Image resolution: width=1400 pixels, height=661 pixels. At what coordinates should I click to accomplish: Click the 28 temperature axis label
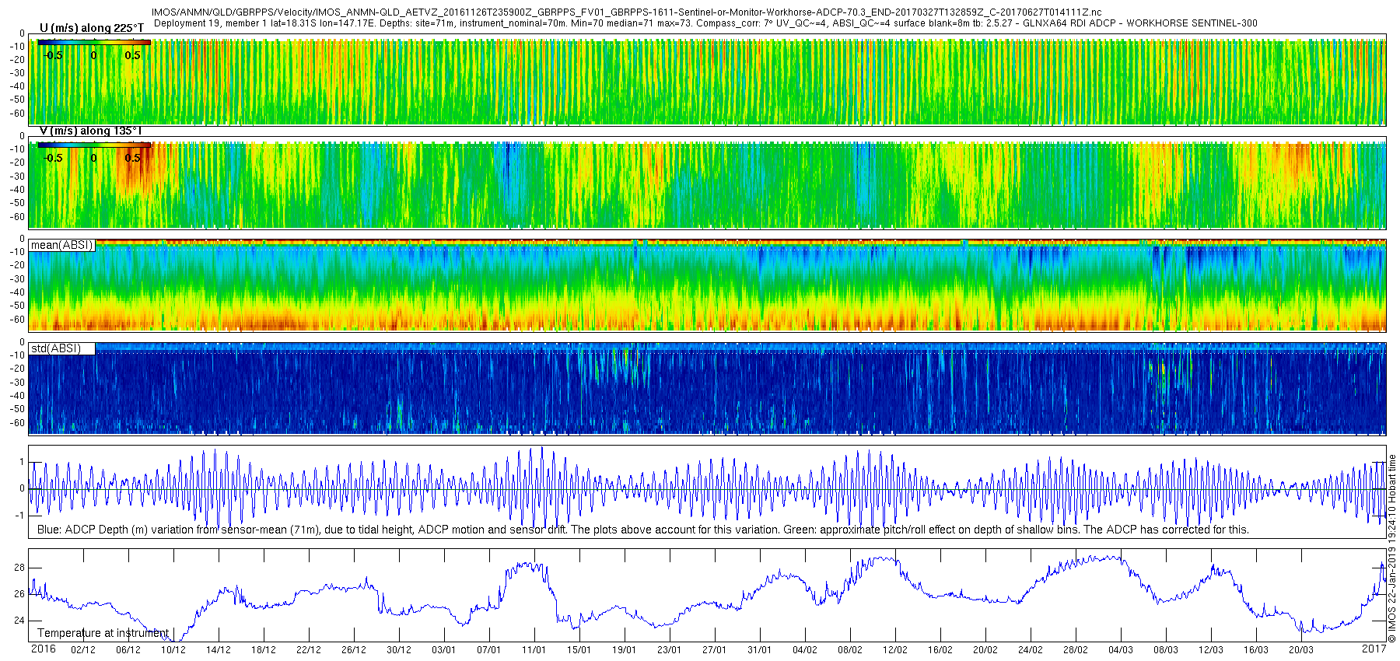click(x=19, y=568)
